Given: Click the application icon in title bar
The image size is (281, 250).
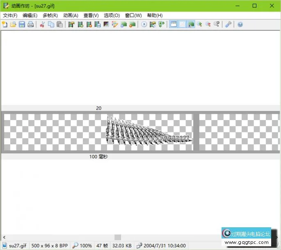Looking at the screenshot, I should coord(6,6).
